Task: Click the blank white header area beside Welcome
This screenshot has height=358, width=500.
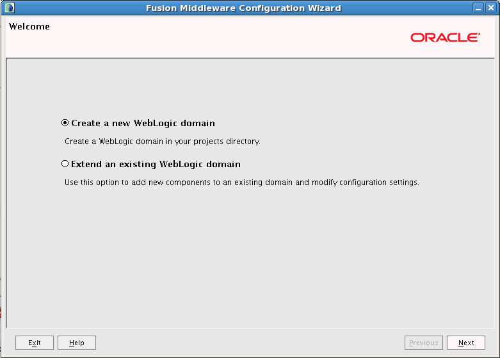Action: click(x=224, y=38)
